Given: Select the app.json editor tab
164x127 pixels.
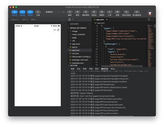Looking at the screenshot, I should 100,20.
